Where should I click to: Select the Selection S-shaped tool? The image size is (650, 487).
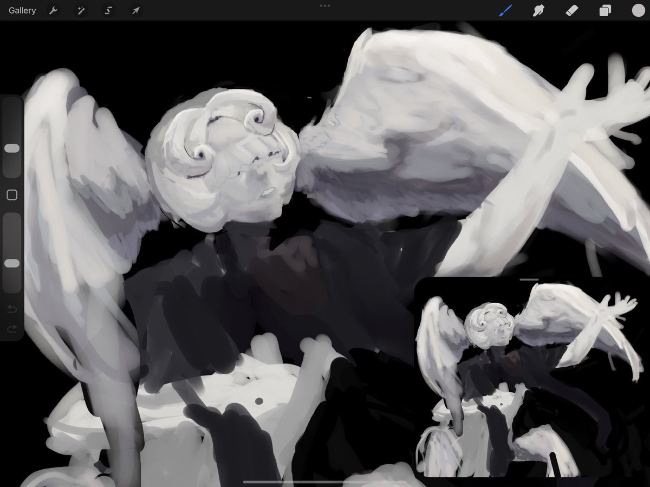108,10
